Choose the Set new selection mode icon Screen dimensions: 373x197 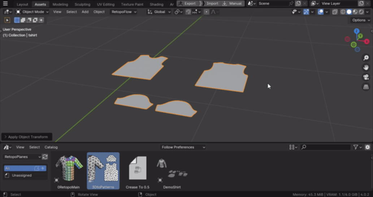17,20
